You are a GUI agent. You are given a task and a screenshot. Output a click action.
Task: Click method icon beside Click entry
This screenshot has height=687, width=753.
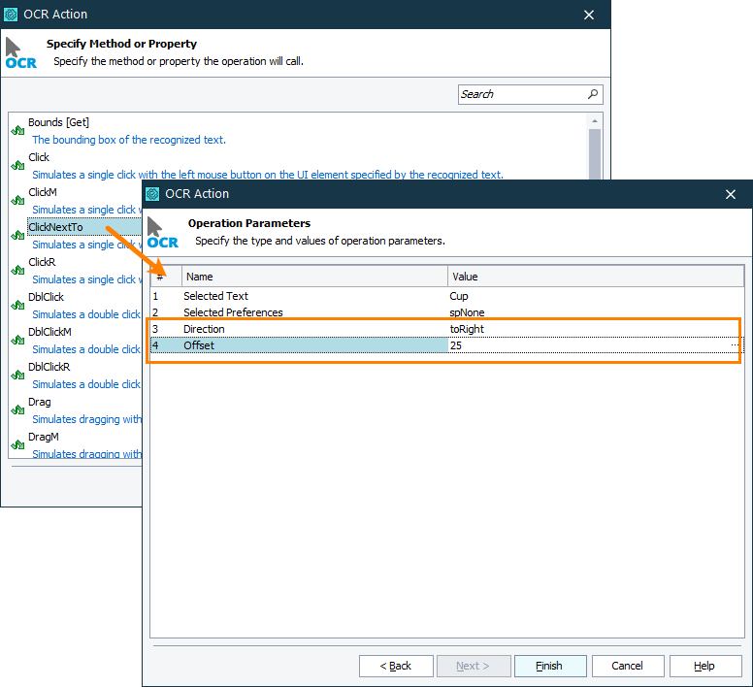tap(17, 165)
